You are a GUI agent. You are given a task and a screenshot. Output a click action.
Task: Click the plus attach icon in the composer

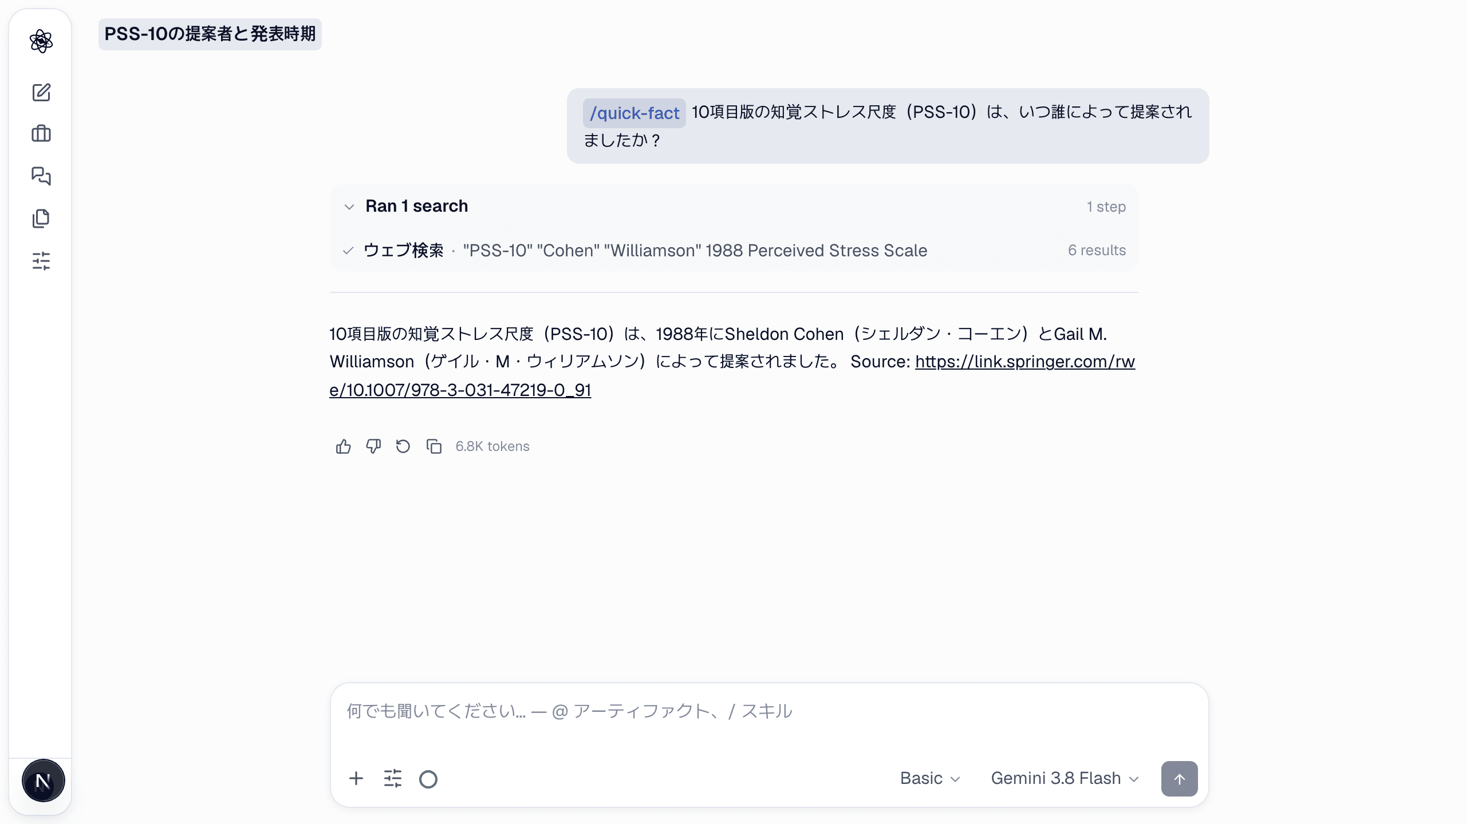(356, 778)
